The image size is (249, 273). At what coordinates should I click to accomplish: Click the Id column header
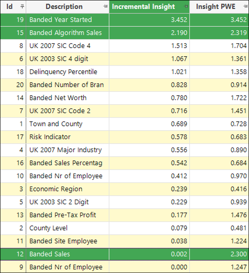[x=9, y=7]
